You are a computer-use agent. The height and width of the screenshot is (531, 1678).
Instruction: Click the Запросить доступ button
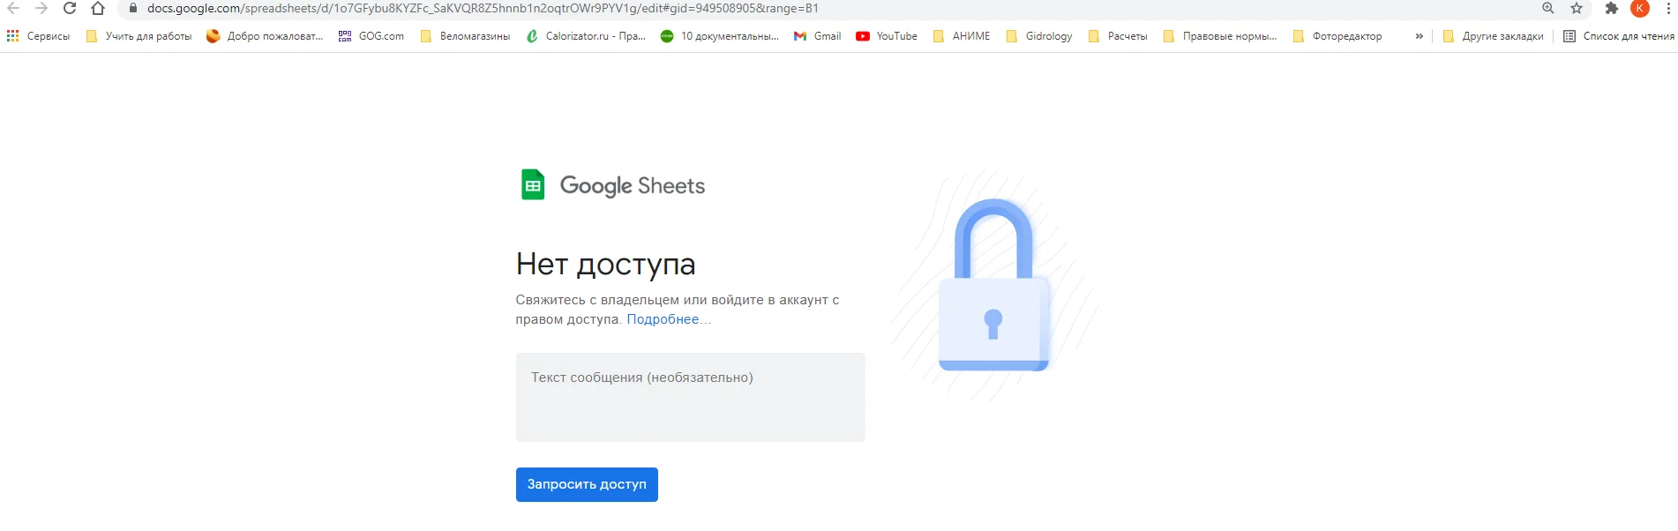pos(586,483)
